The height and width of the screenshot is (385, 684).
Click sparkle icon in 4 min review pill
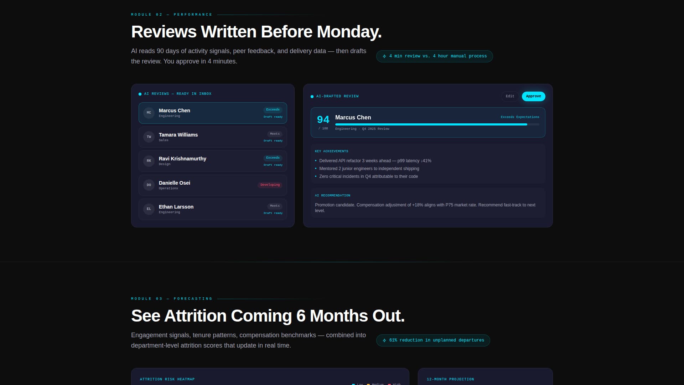pyautogui.click(x=384, y=56)
